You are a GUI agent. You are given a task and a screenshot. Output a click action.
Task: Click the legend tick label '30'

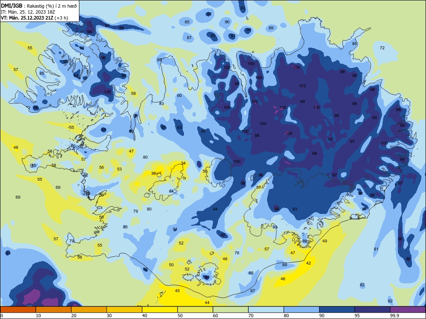109,316
